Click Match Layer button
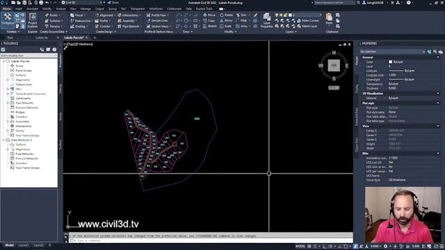This screenshot has width=445, height=250. pos(307,26)
